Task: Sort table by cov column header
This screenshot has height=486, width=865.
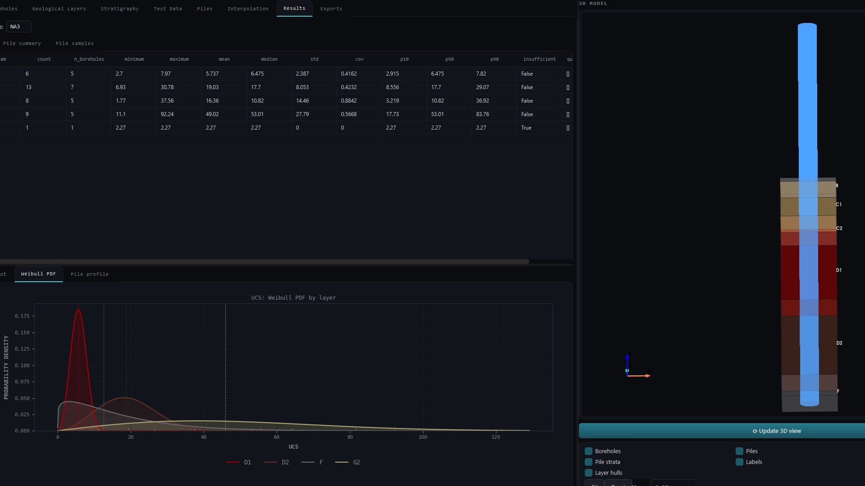Action: click(x=360, y=59)
